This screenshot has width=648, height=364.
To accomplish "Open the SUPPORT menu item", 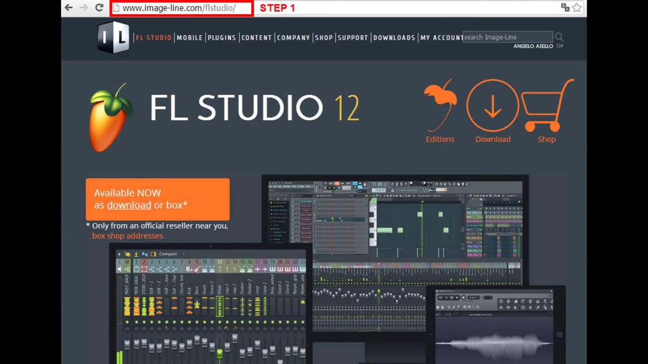I will pos(353,37).
